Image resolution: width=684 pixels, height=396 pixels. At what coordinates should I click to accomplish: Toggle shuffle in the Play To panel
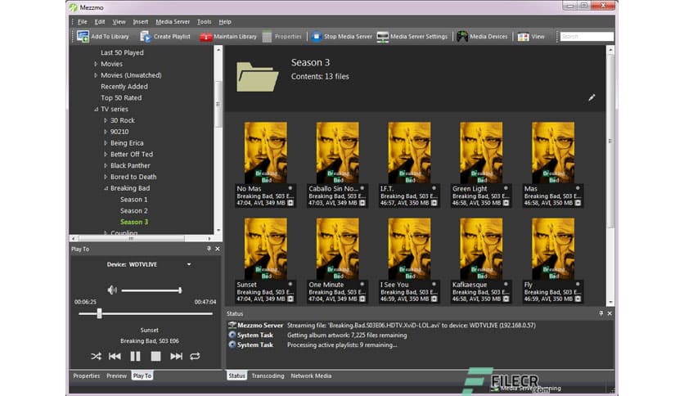pyautogui.click(x=96, y=356)
